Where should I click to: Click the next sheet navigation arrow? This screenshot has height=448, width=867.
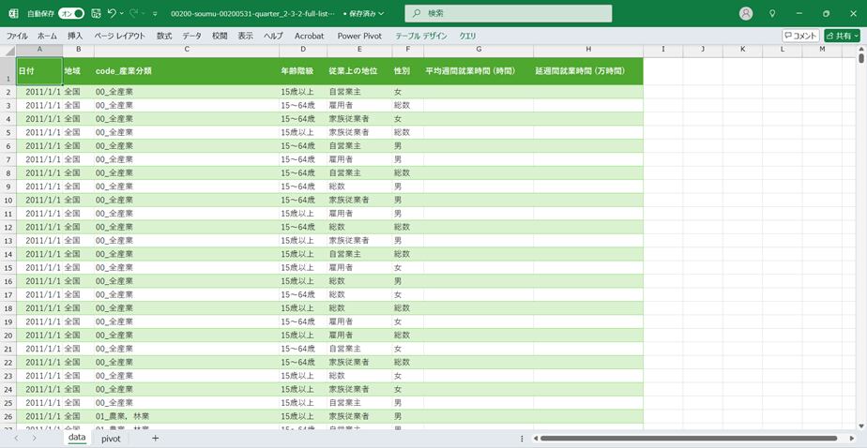click(34, 438)
